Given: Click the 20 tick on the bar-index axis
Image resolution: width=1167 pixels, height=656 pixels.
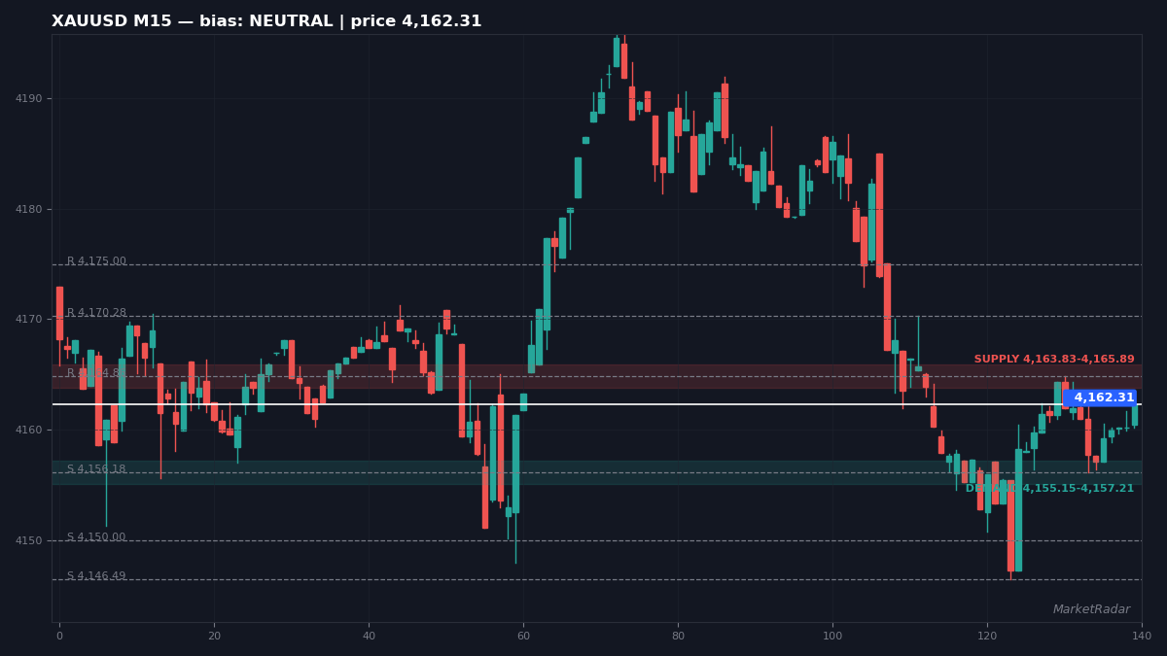Looking at the screenshot, I should pyautogui.click(x=214, y=637).
